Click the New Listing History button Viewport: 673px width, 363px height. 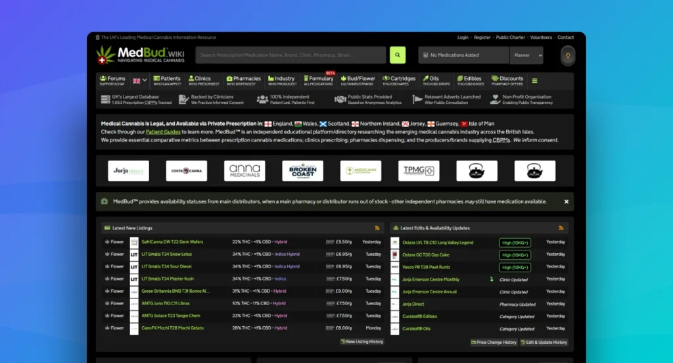362,342
